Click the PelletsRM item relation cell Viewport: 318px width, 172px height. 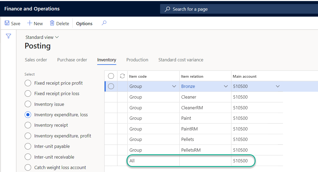click(x=205, y=150)
